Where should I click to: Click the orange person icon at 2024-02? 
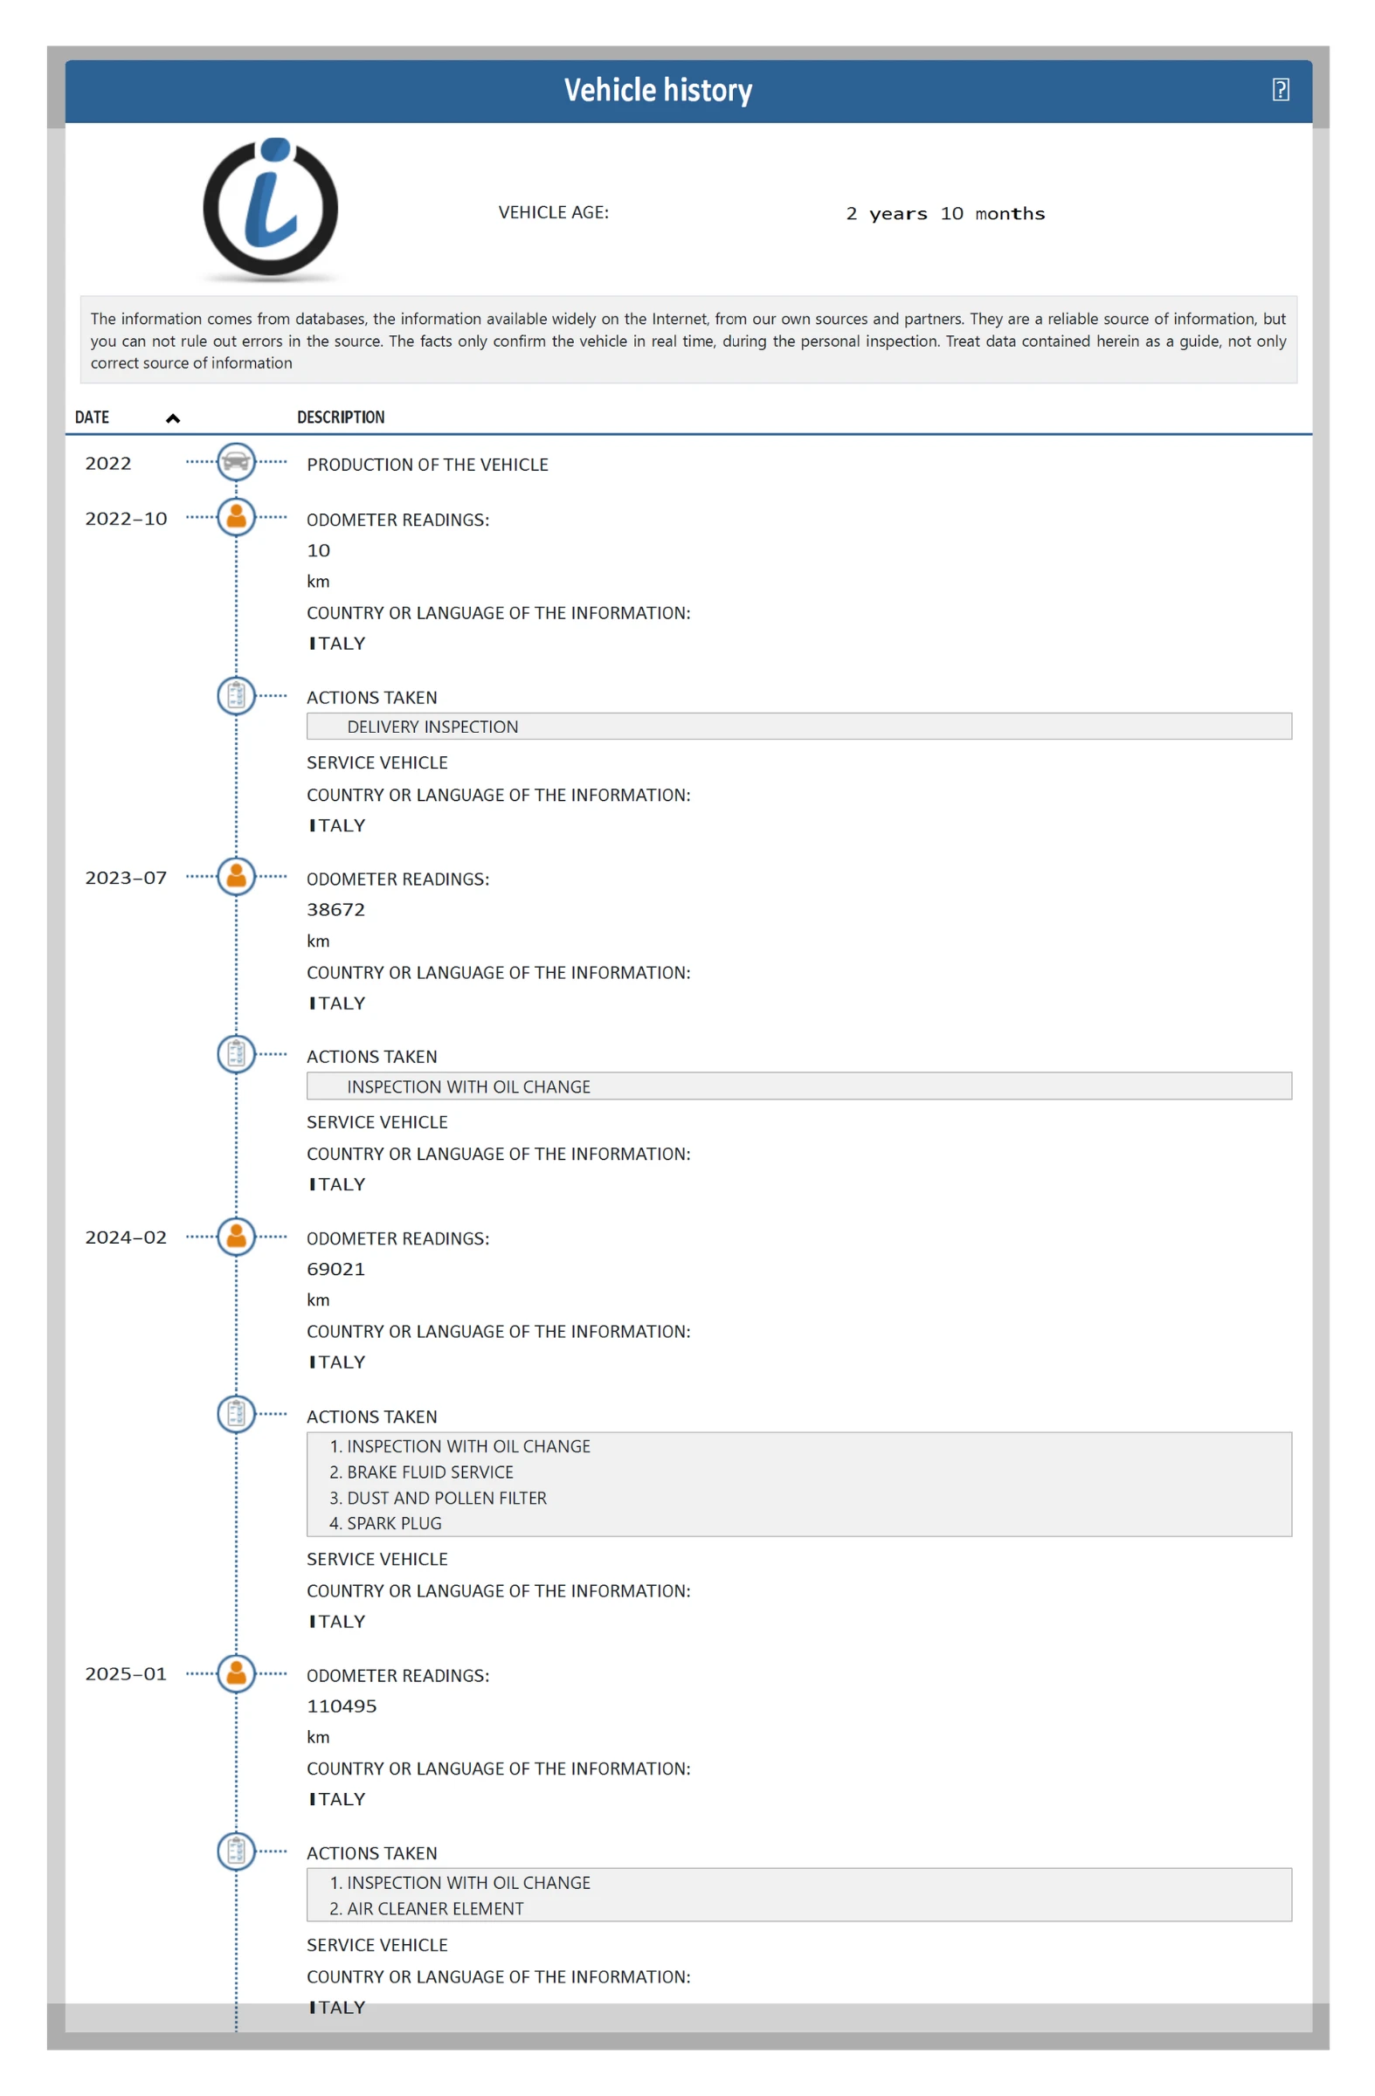236,1237
